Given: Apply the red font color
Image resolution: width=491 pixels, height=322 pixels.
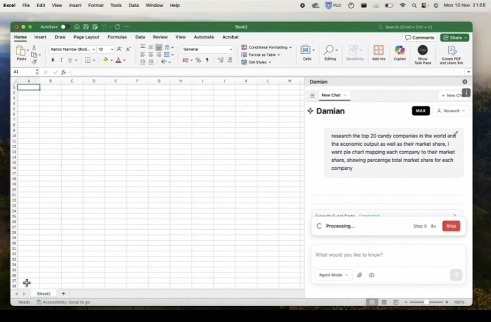Looking at the screenshot, I should tap(118, 60).
